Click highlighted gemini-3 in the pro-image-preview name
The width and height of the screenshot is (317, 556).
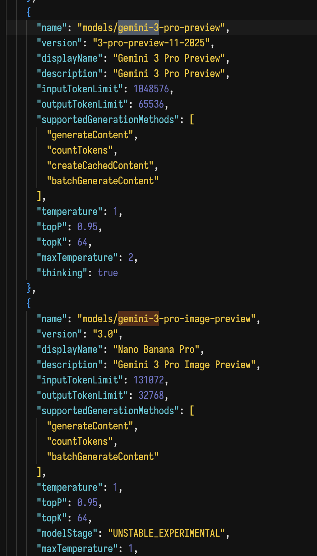point(138,319)
